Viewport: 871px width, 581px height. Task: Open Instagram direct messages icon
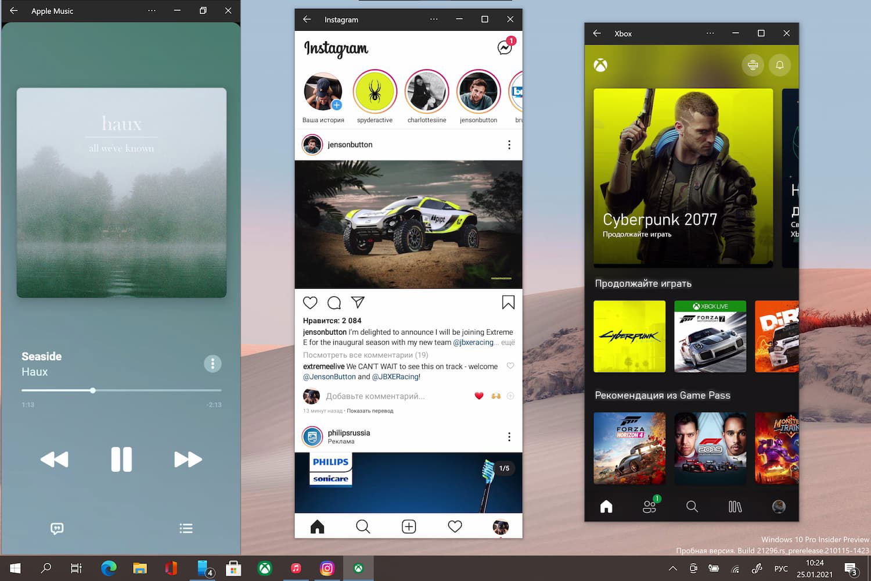505,48
